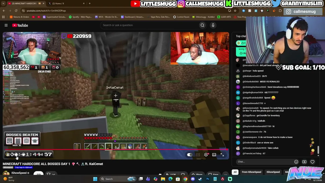Screen dimensions: 325x183
Task: Click @aranasquare chat message about a base
Action: pyautogui.click(x=275, y=137)
